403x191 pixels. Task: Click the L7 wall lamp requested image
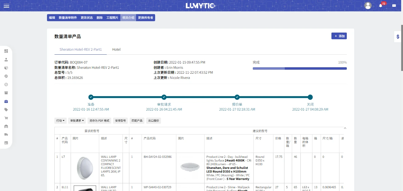[x=84, y=168]
